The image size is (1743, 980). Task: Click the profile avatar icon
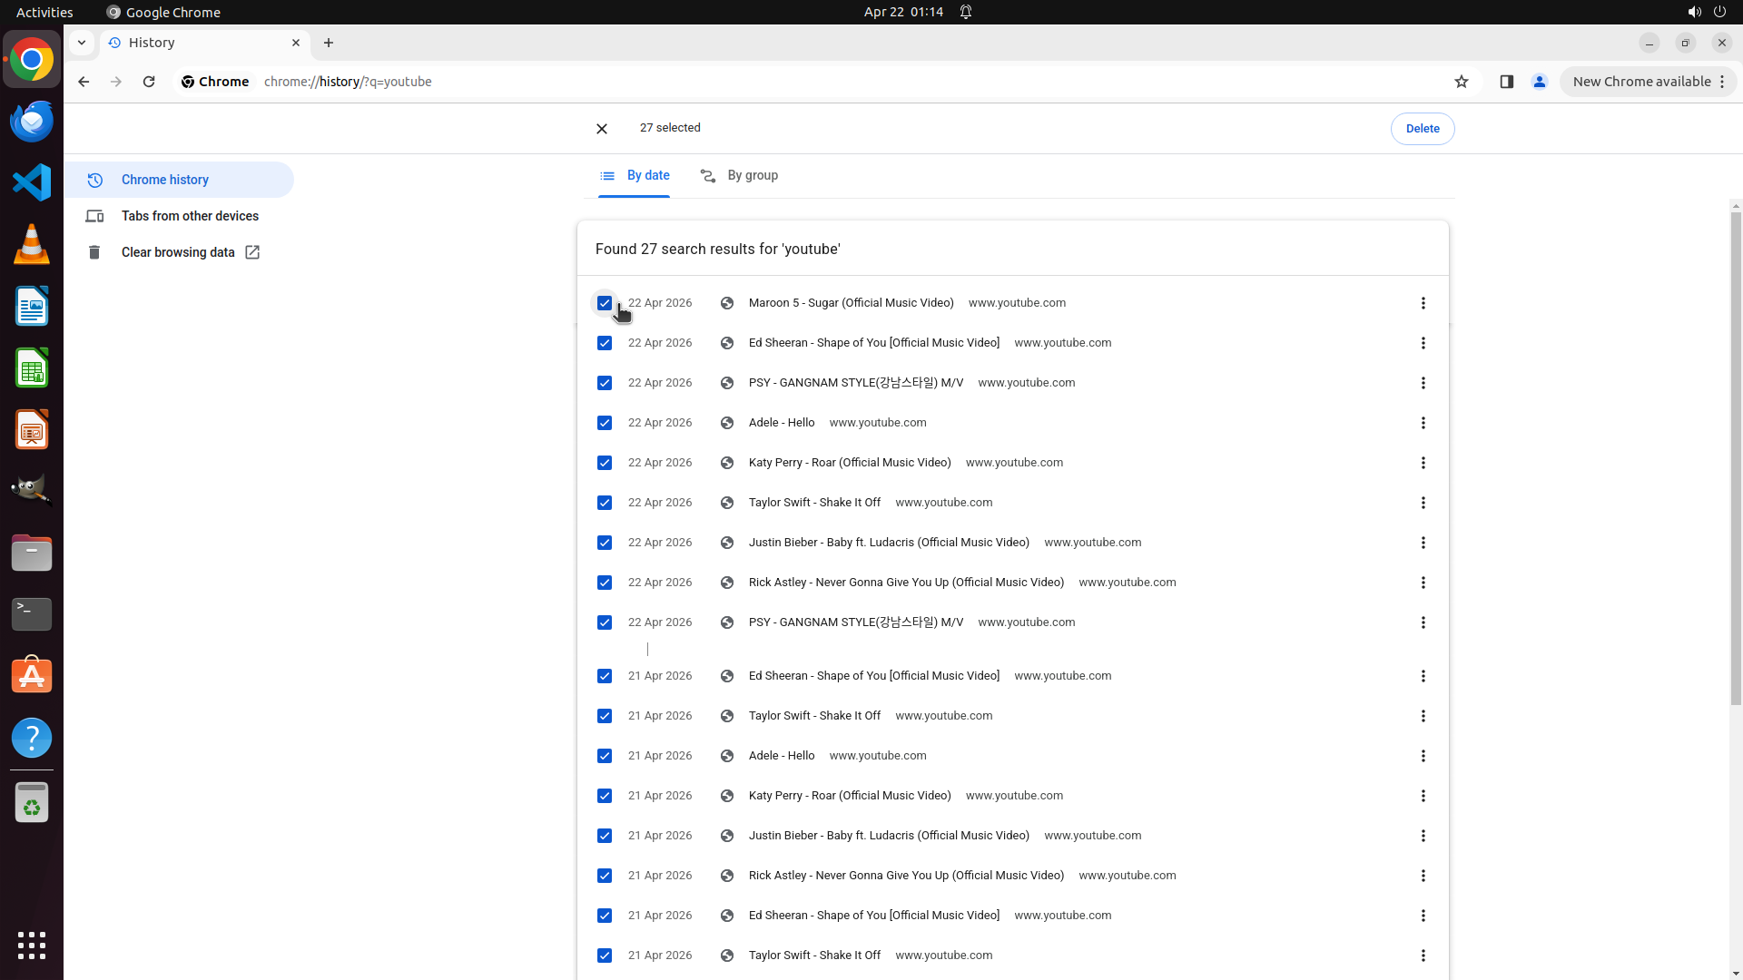[1539, 82]
